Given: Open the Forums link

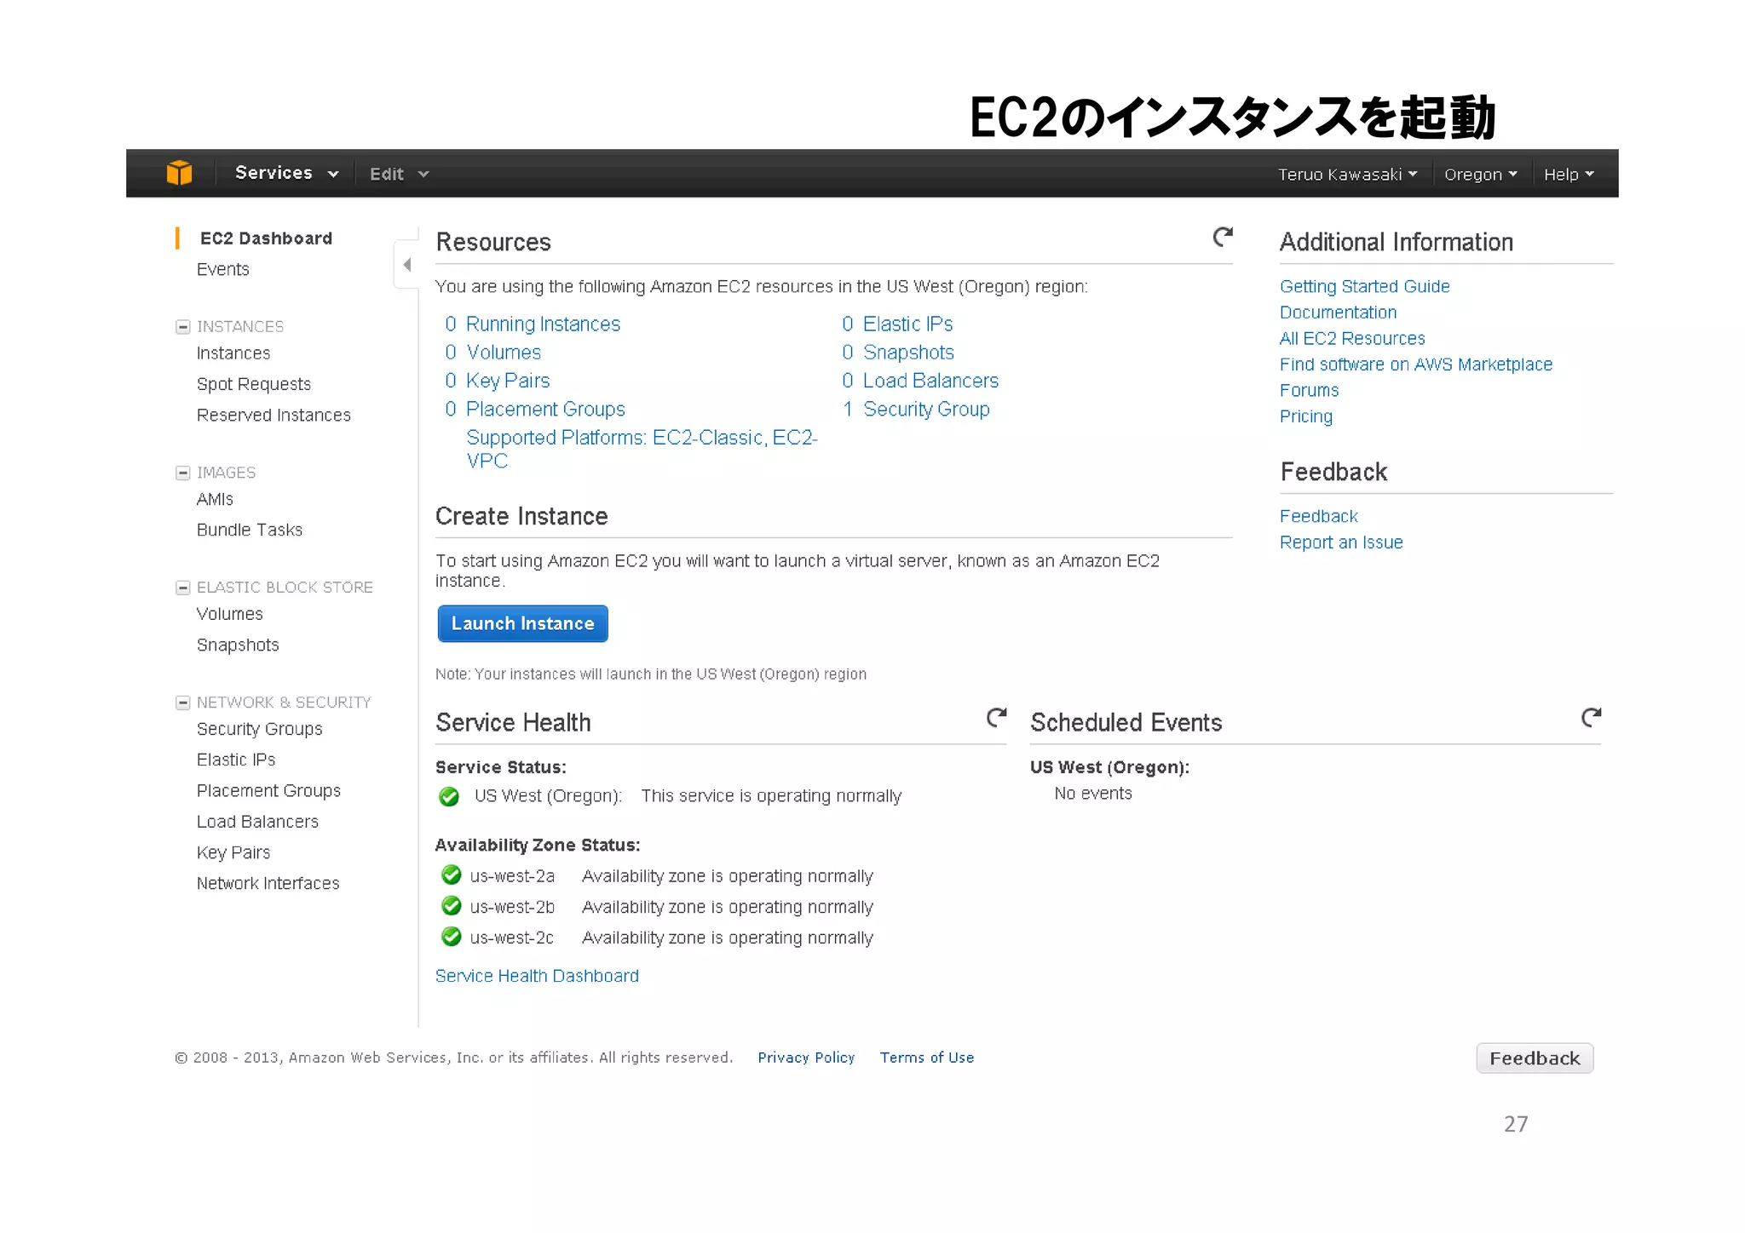Looking at the screenshot, I should point(1309,390).
